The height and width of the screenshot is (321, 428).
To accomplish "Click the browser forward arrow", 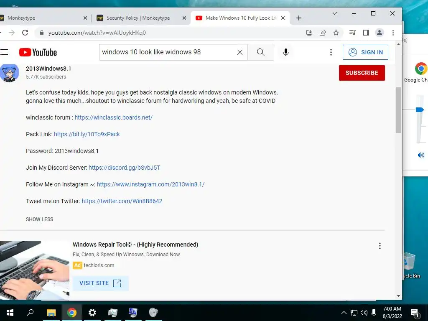I will click(12, 33).
